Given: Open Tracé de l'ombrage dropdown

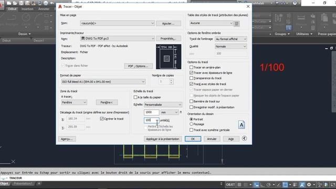Looking at the screenshot, I should point(231,39).
